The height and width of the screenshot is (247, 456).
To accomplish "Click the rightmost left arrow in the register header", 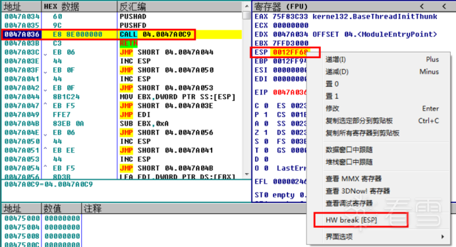I will (444, 6).
